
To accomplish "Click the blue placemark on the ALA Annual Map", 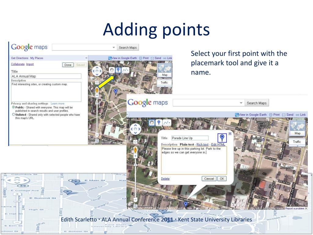I will point(115,92).
